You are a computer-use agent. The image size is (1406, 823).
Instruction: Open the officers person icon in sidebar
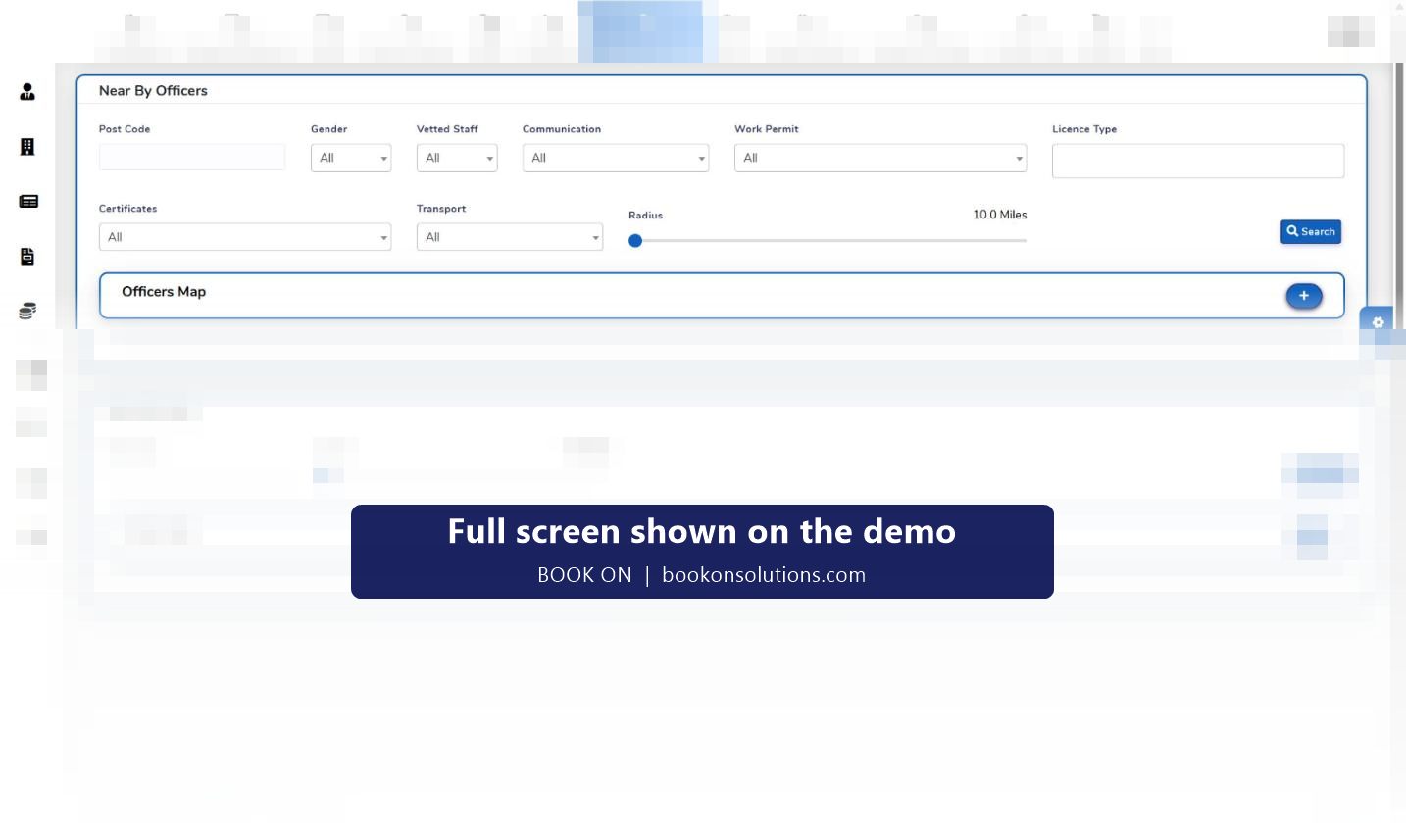(x=27, y=92)
